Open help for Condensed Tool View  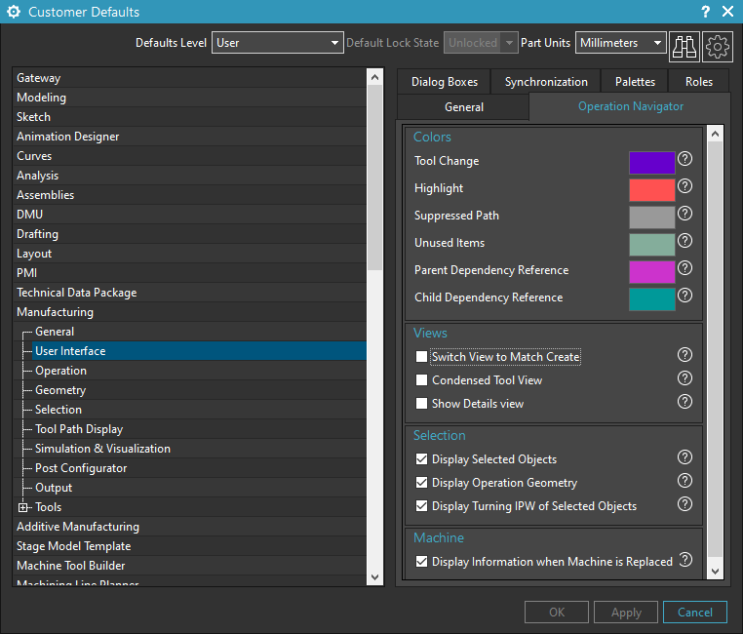pos(684,378)
